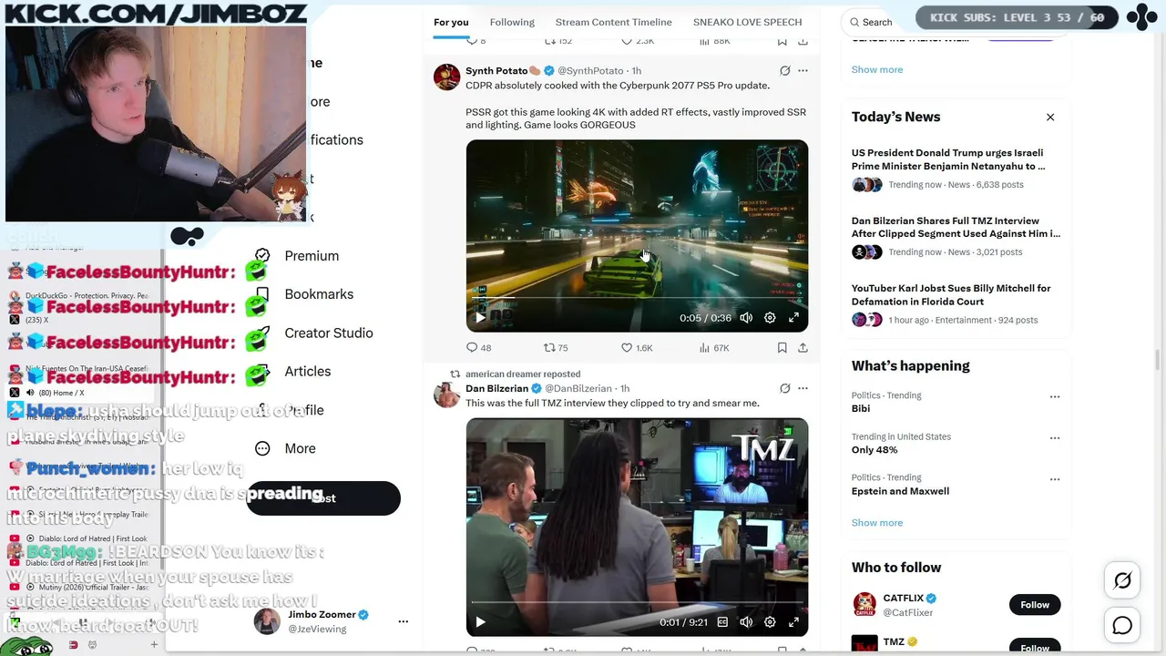Toggle captions on the TMZ interview video

pyautogui.click(x=722, y=622)
